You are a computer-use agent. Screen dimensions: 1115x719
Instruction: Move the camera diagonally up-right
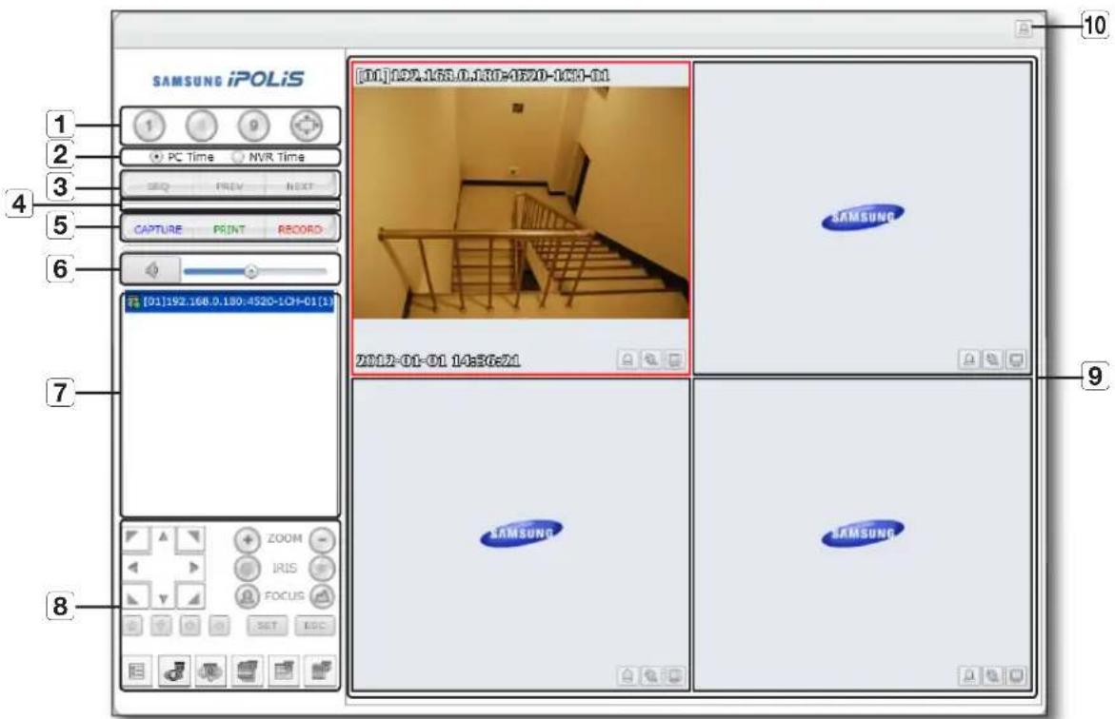[190, 539]
